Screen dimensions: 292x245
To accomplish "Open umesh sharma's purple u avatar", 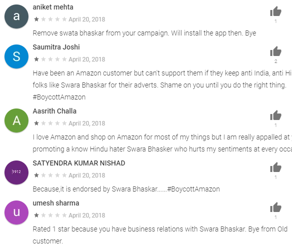I will (16, 212).
